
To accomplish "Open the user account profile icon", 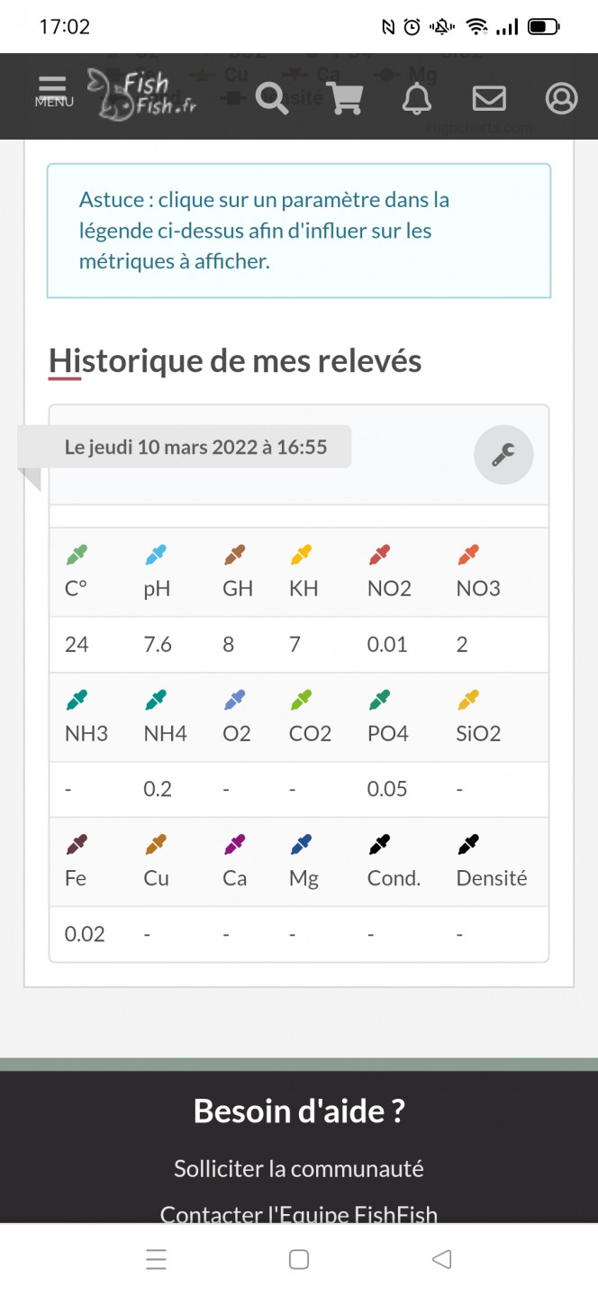I will coord(561,98).
